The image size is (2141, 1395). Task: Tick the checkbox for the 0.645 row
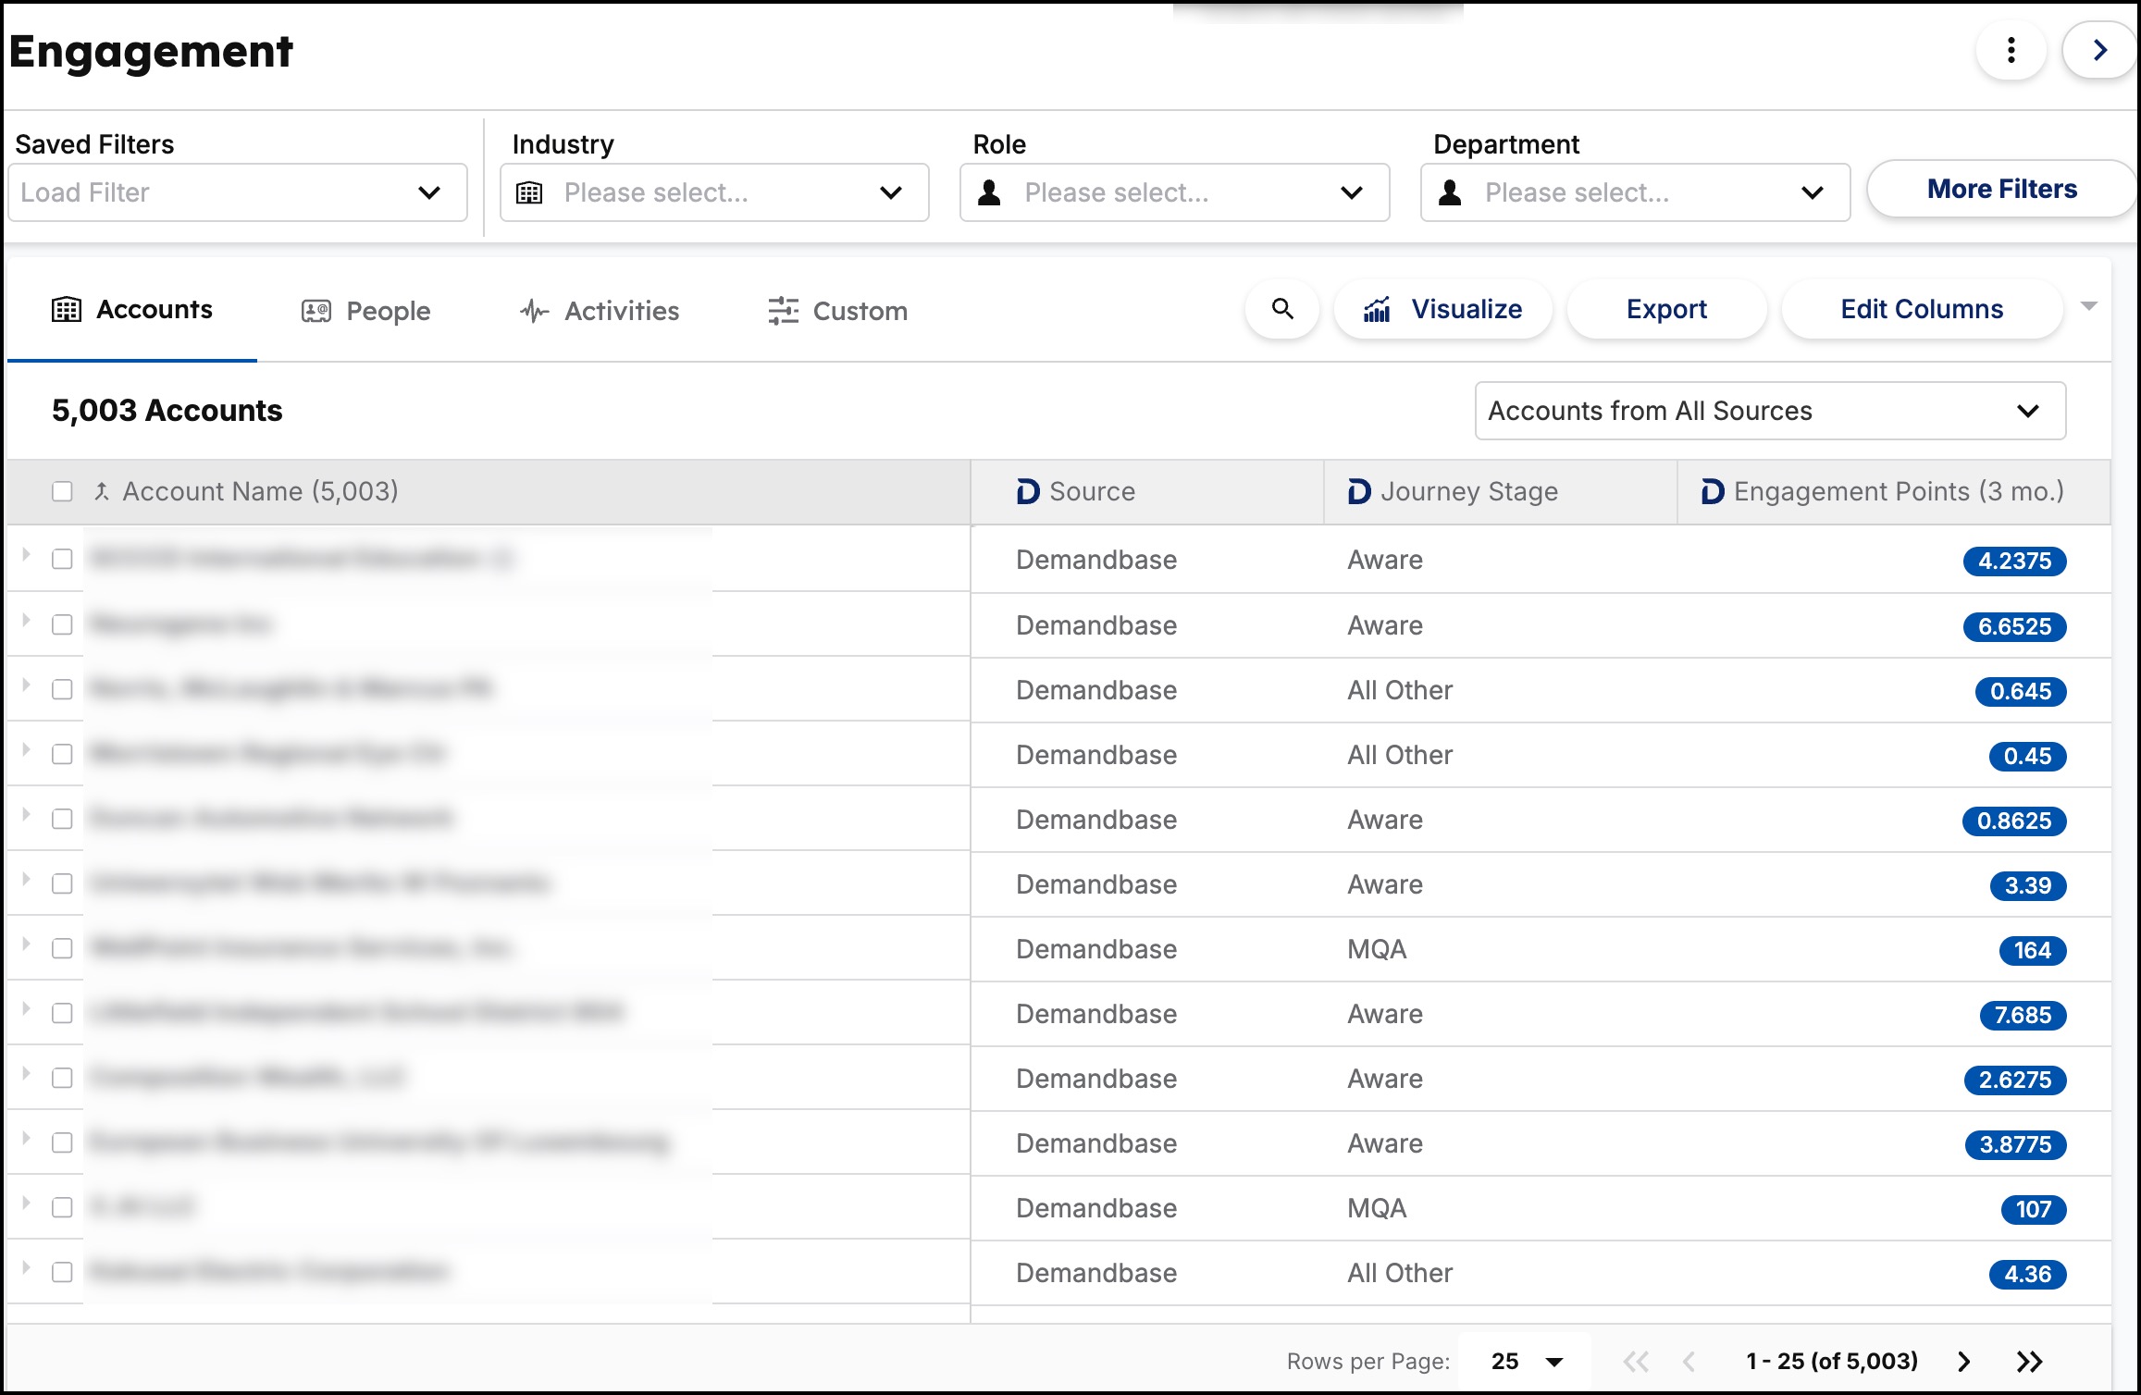(x=62, y=689)
